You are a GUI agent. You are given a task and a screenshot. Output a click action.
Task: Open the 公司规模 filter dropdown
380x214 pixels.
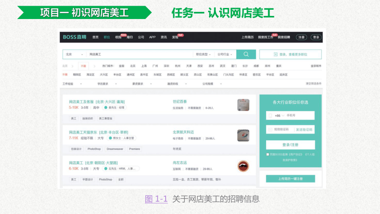(x=212, y=84)
